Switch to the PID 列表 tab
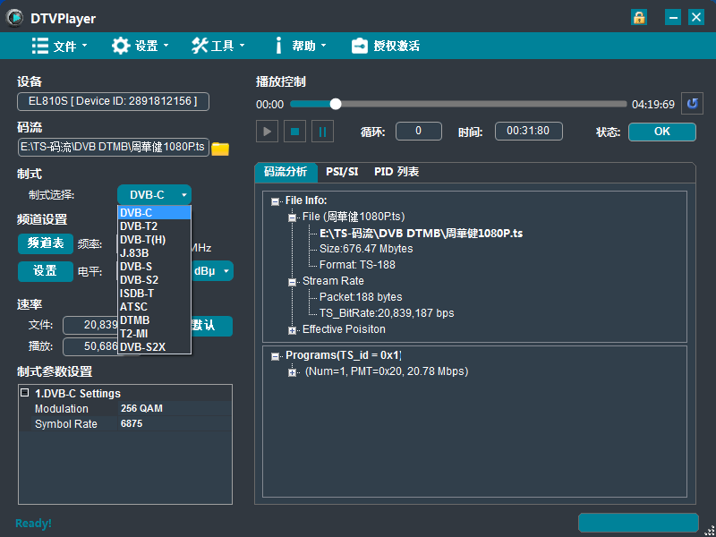The width and height of the screenshot is (716, 537). coord(396,172)
